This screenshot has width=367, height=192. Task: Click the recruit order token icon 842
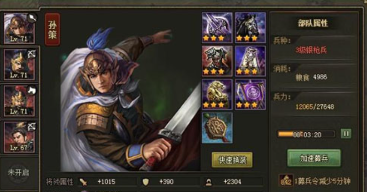click(x=286, y=180)
